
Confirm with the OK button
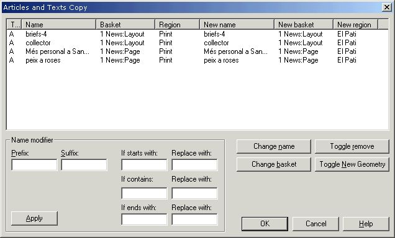click(x=265, y=224)
